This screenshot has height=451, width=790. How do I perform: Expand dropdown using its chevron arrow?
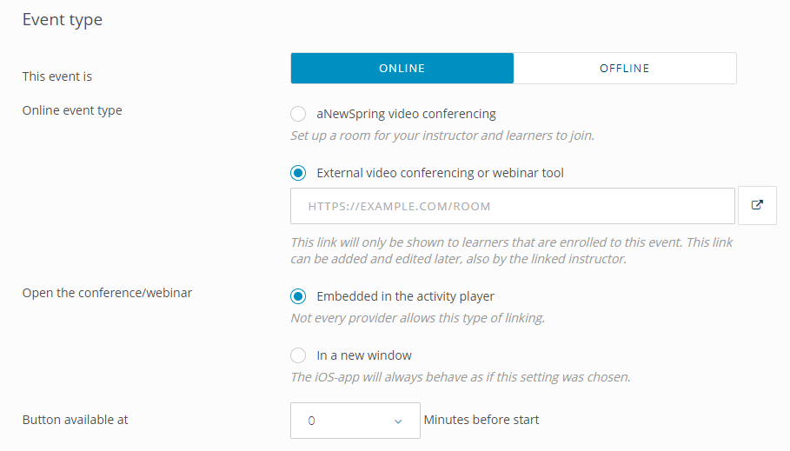(x=398, y=421)
